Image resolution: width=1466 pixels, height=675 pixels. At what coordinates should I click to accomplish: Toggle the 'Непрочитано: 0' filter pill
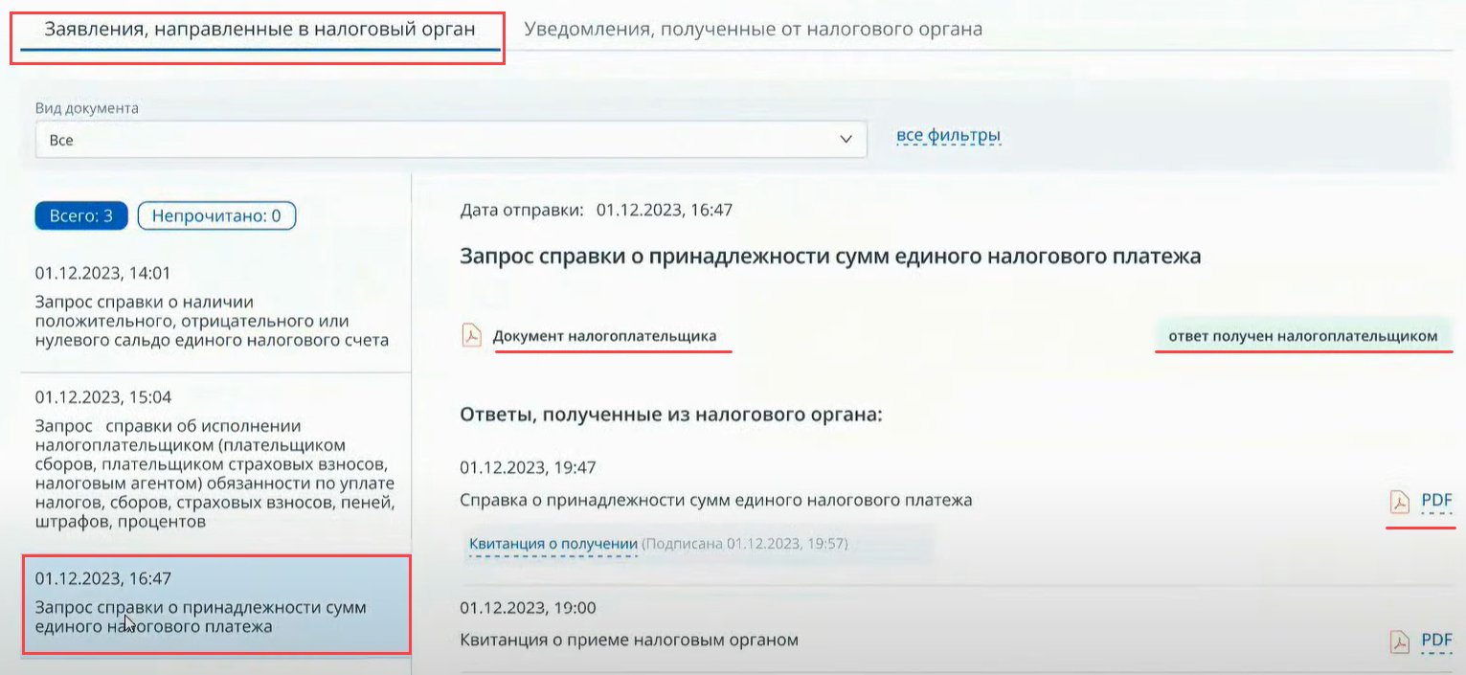click(216, 216)
